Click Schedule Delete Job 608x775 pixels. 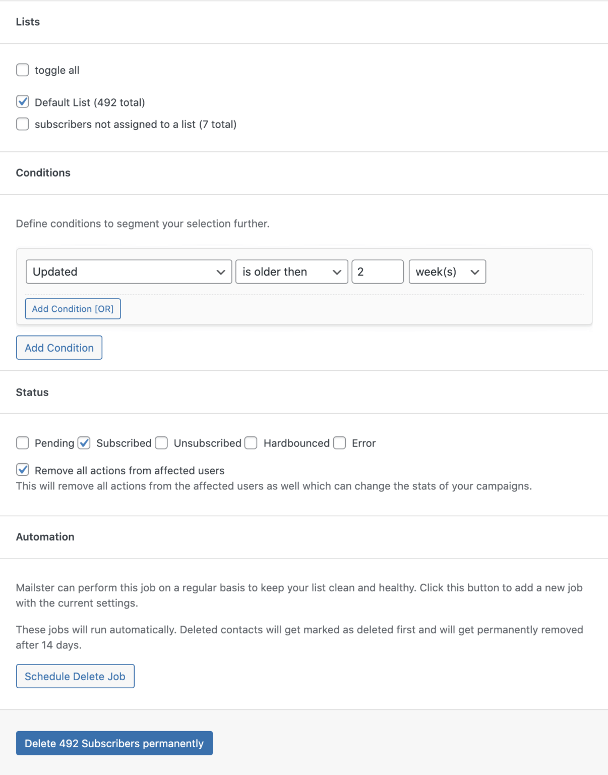click(75, 676)
